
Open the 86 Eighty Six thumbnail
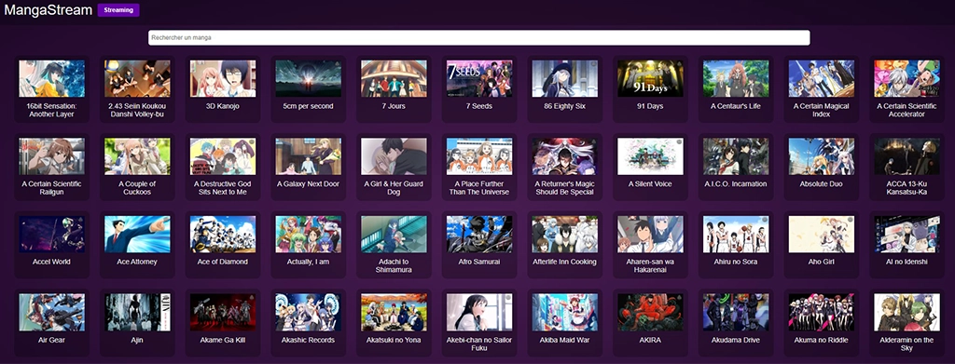[564, 78]
